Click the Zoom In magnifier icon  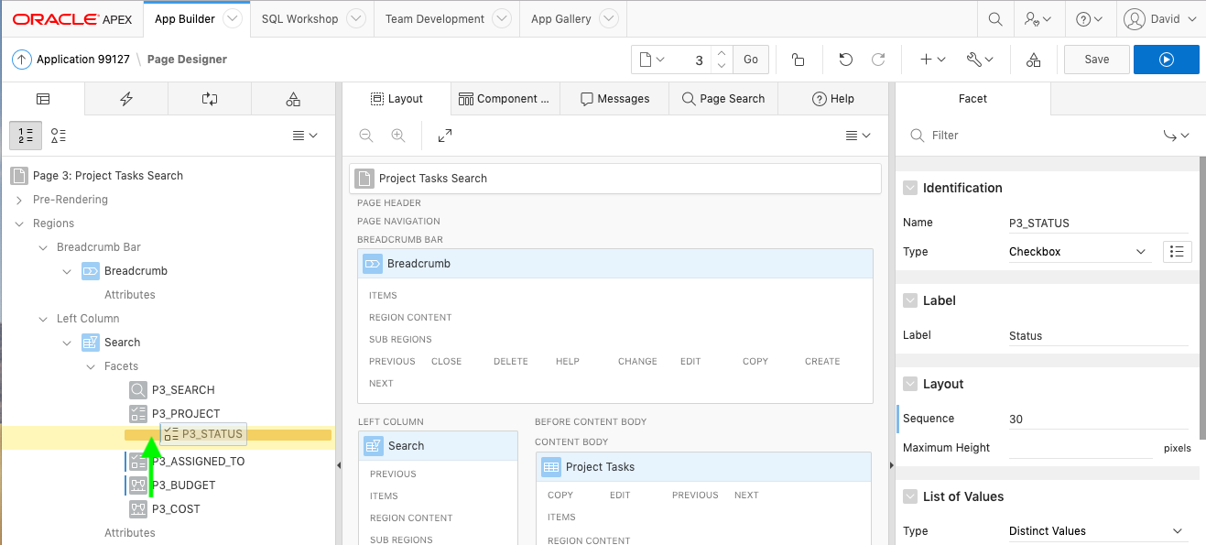coord(397,136)
